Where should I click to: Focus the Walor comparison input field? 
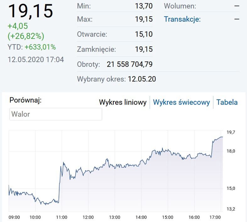[56, 114]
